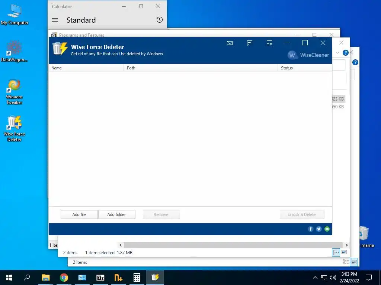Image resolution: width=381 pixels, height=285 pixels.
Task: Click the horizontal scrollbar left arrow
Action: (x=121, y=245)
